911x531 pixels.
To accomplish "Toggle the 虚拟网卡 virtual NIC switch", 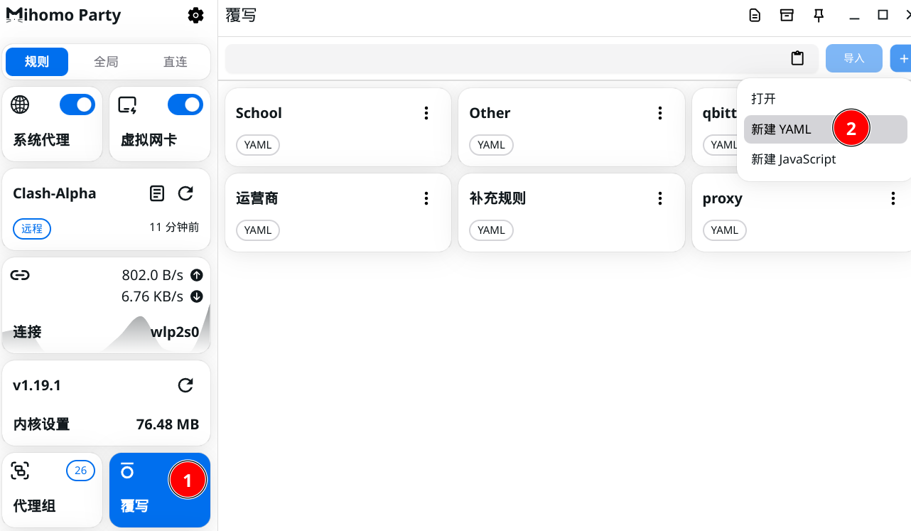I will tap(185, 105).
